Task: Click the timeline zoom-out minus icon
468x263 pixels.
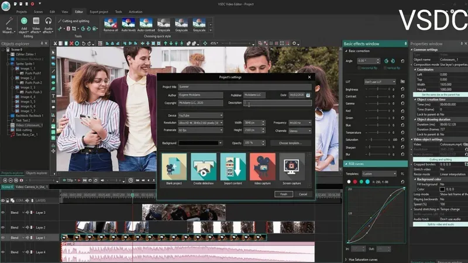Action: pyautogui.click(x=11, y=181)
